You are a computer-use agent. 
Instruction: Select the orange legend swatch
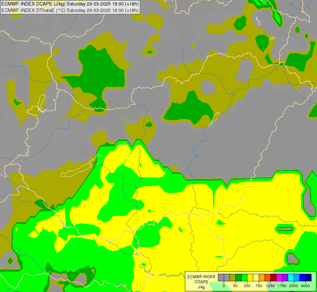(x=262, y=278)
